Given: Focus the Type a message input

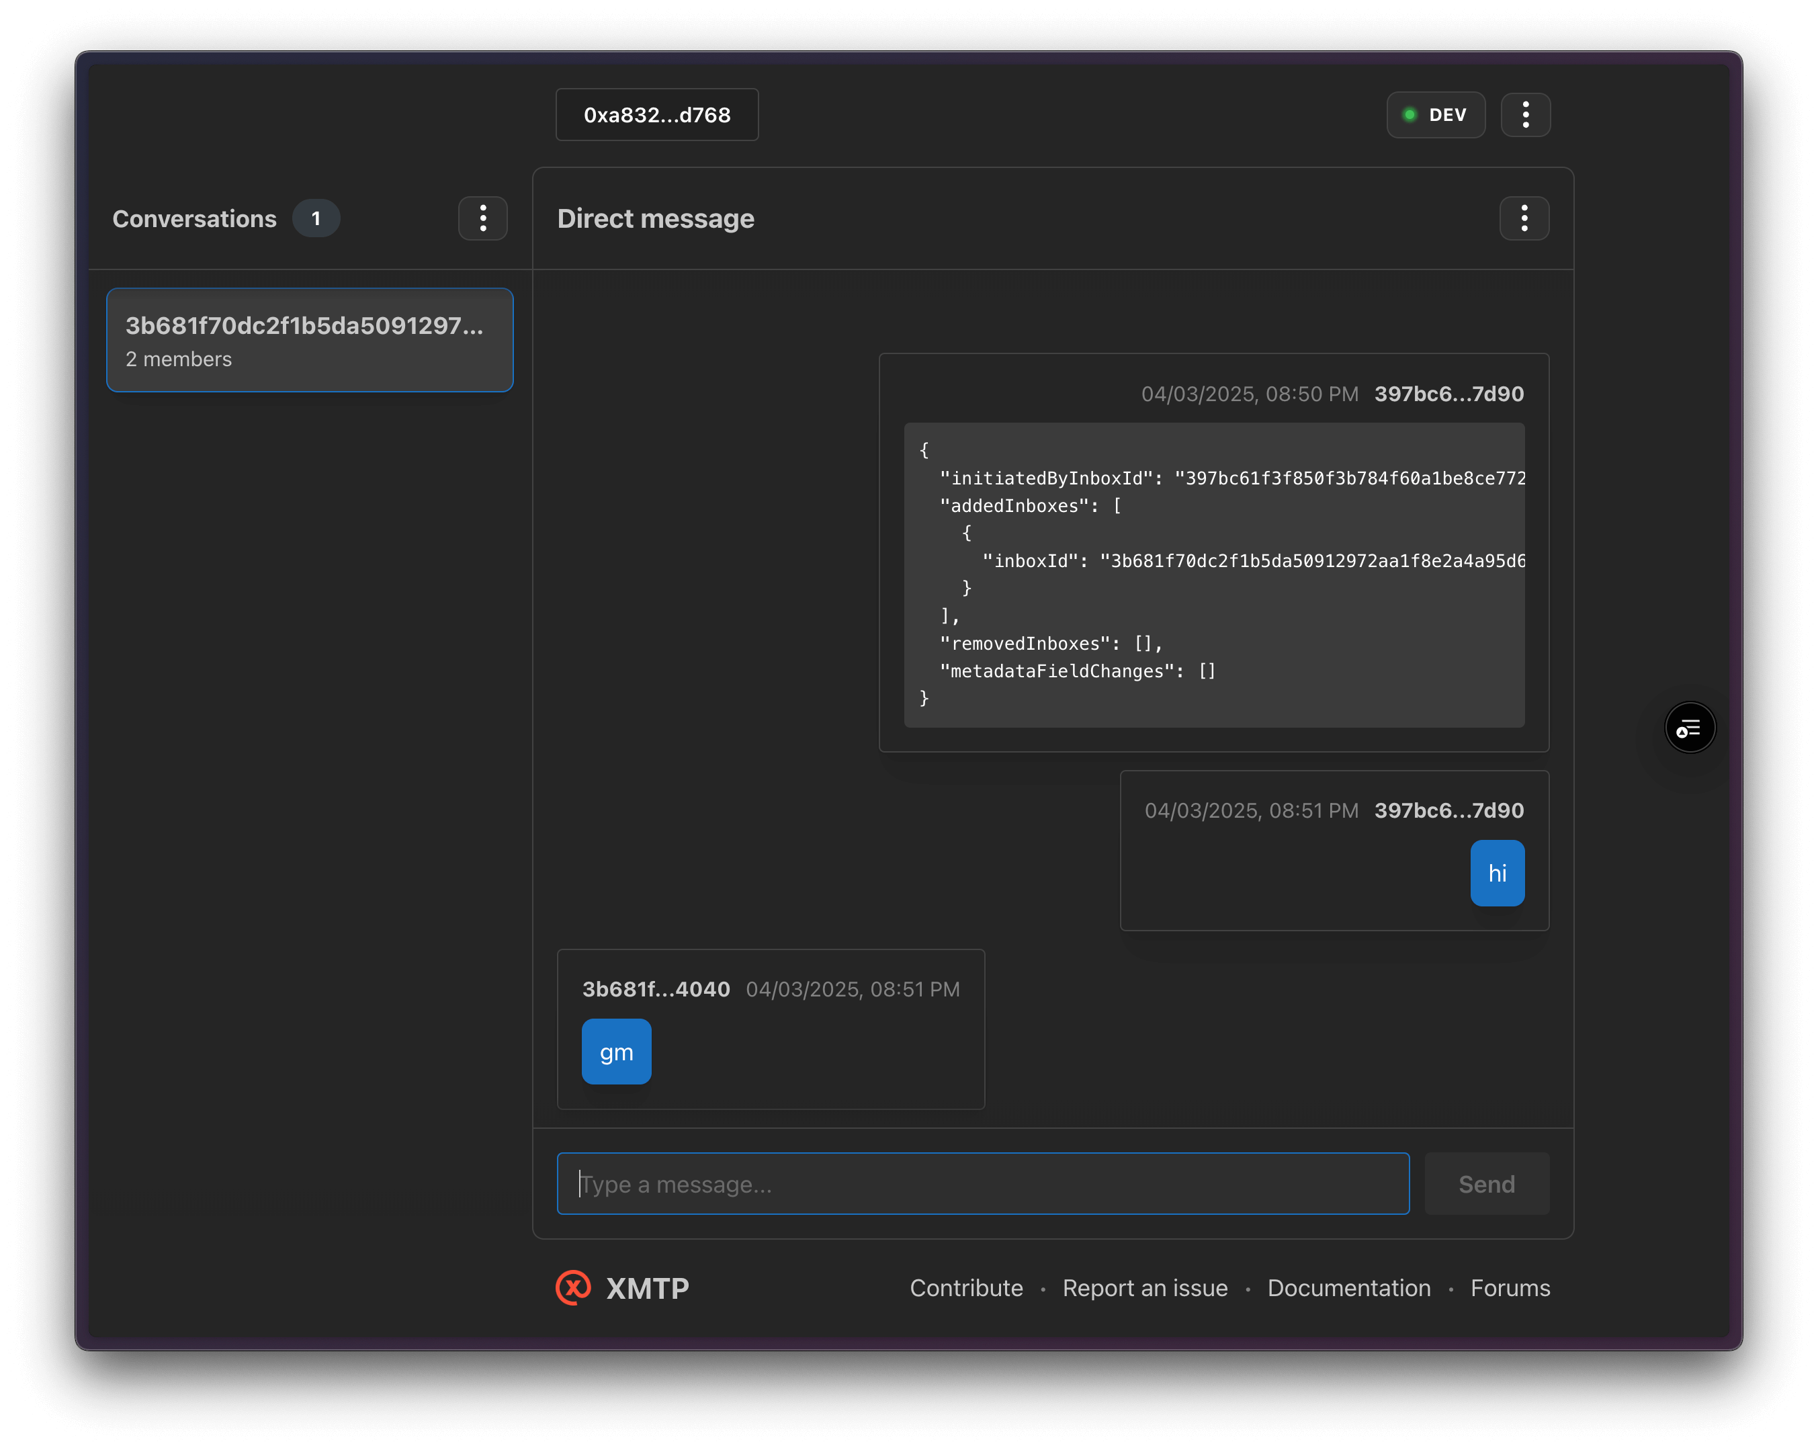Looking at the screenshot, I should [x=982, y=1183].
